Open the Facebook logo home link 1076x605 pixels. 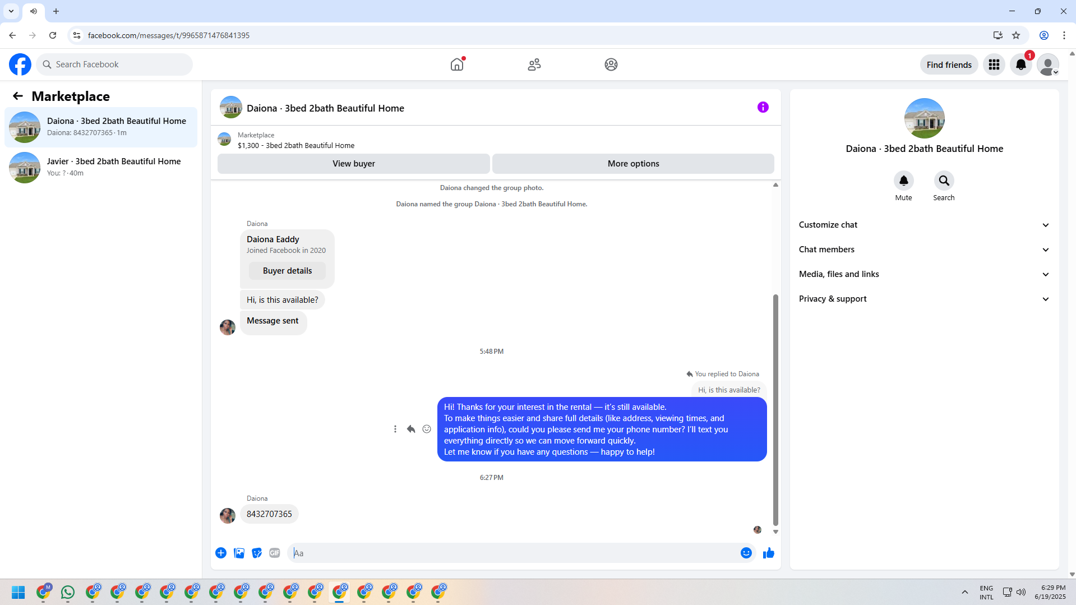coord(20,64)
